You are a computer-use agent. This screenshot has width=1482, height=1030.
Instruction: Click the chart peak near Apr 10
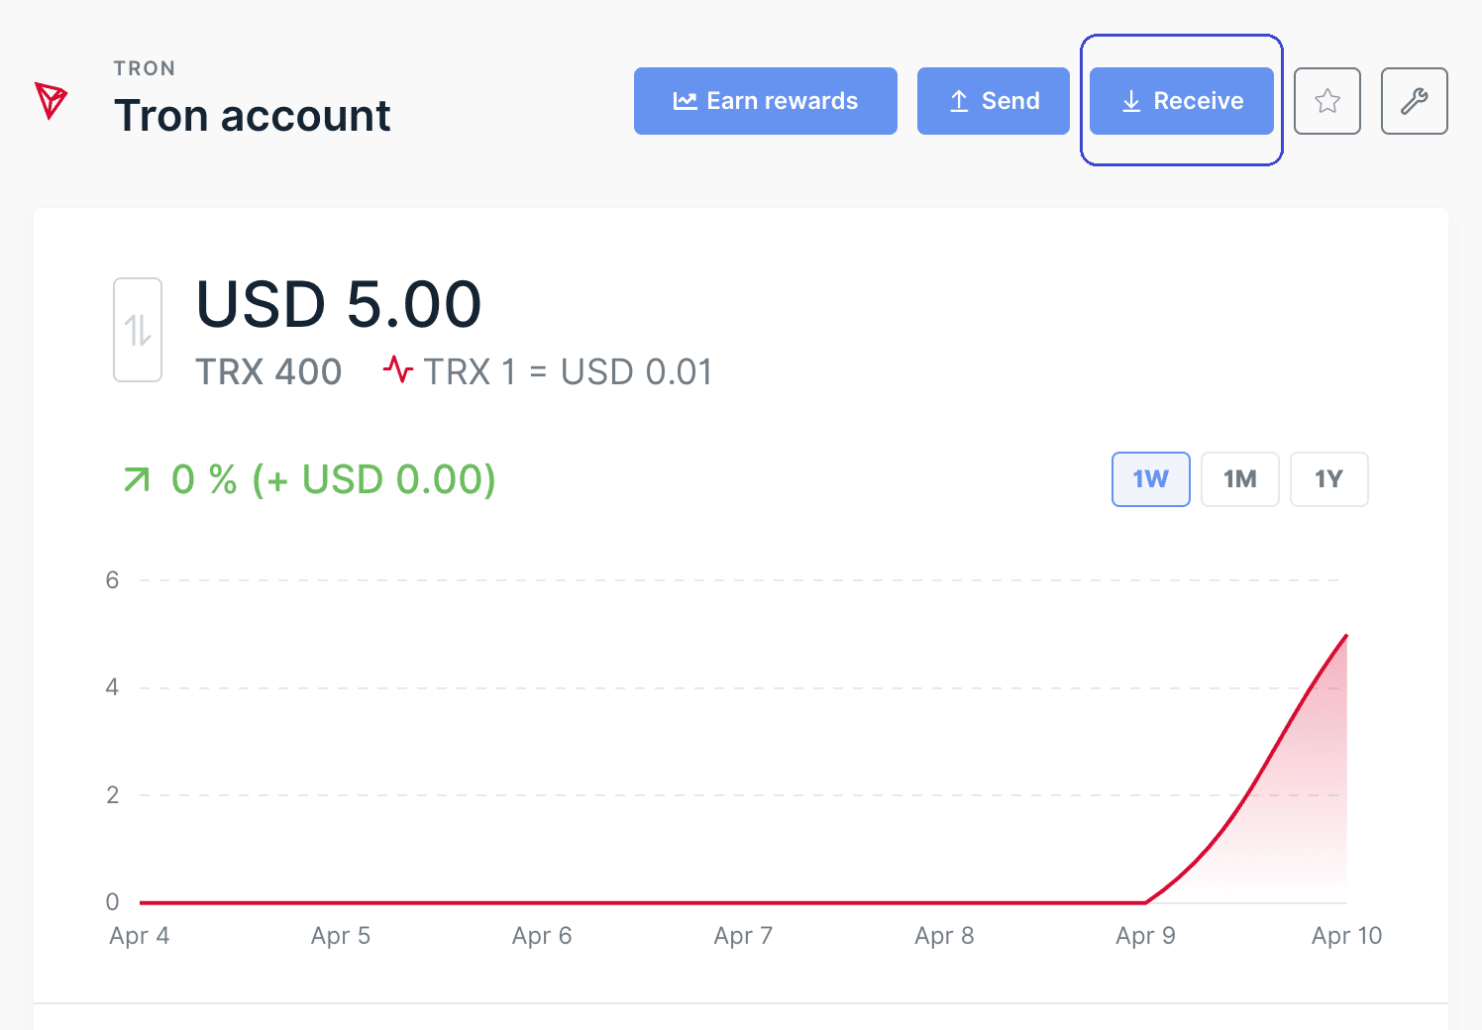click(x=1345, y=636)
